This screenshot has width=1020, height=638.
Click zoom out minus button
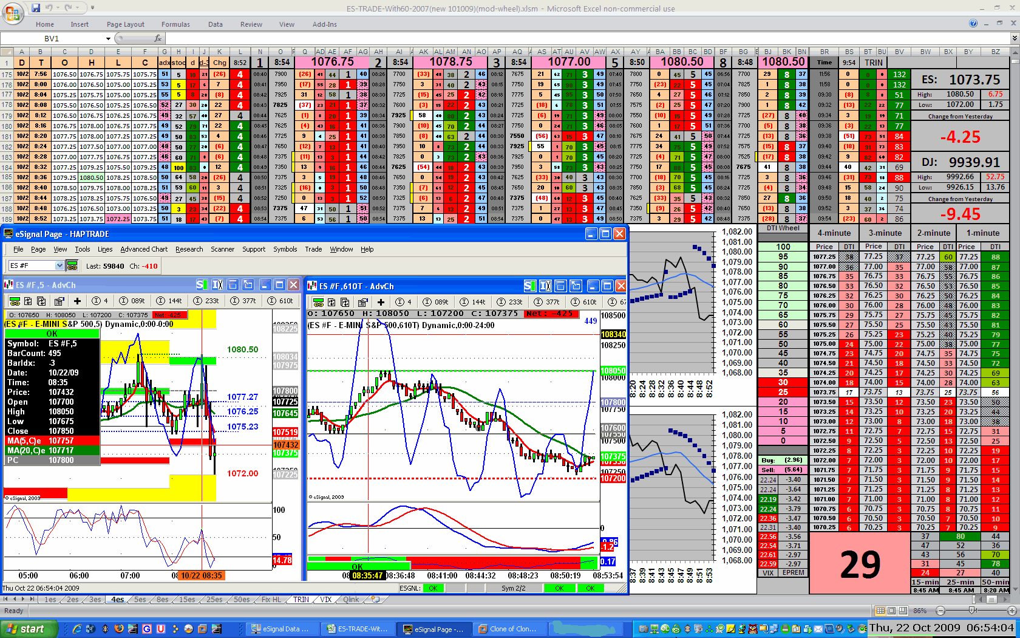(940, 611)
